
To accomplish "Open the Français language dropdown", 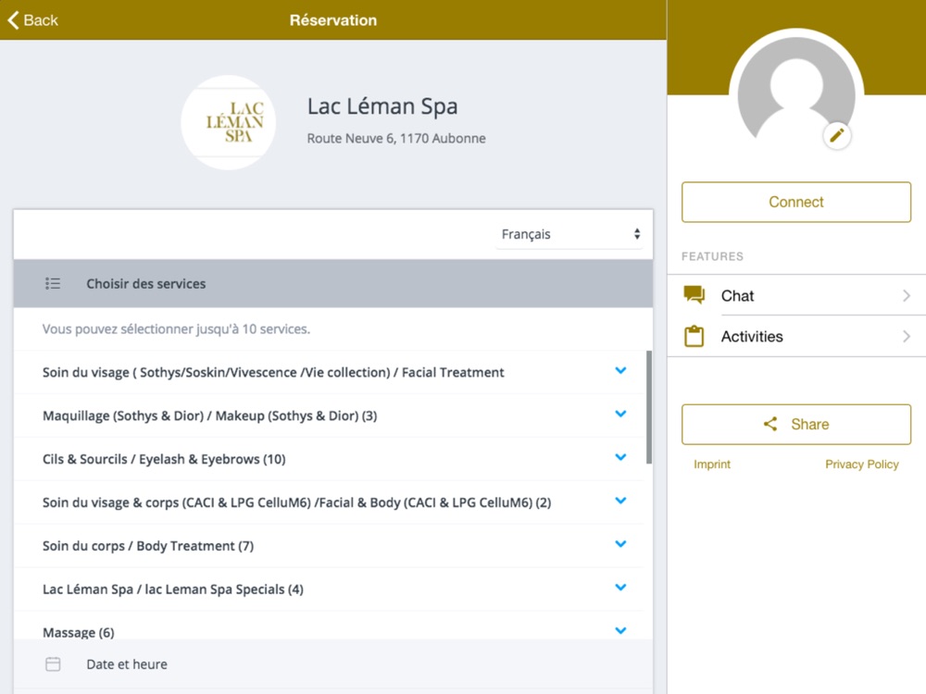I will (x=569, y=234).
